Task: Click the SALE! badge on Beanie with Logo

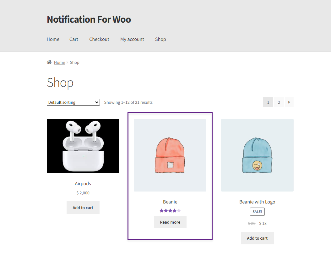Action: (x=257, y=212)
